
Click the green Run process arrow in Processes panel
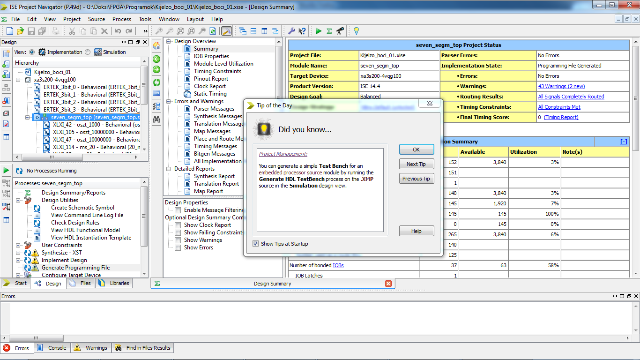click(x=6, y=170)
